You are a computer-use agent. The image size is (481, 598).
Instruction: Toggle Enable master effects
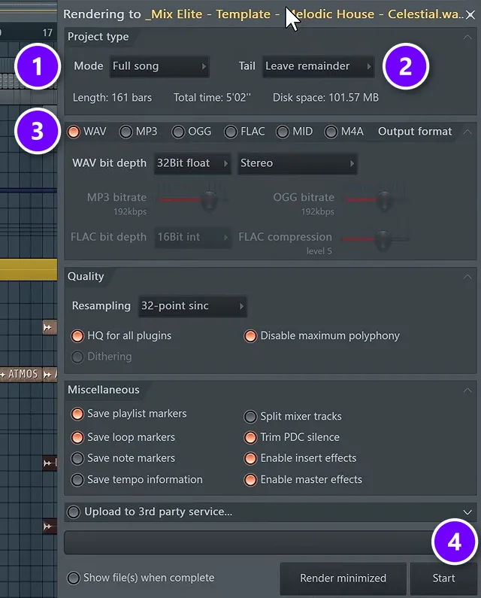pyautogui.click(x=250, y=480)
